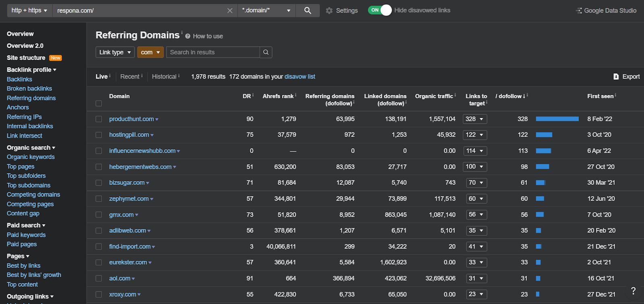Select the influencernewshubb.com row checkbox
This screenshot has height=304, width=644.
tap(99, 151)
